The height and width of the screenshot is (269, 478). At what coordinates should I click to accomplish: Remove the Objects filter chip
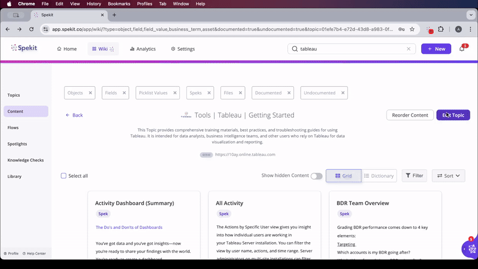pyautogui.click(x=90, y=93)
